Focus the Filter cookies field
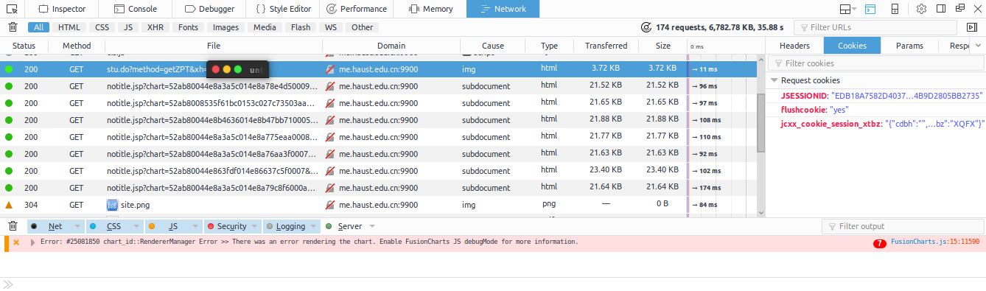The image size is (986, 291). pyautogui.click(x=876, y=63)
